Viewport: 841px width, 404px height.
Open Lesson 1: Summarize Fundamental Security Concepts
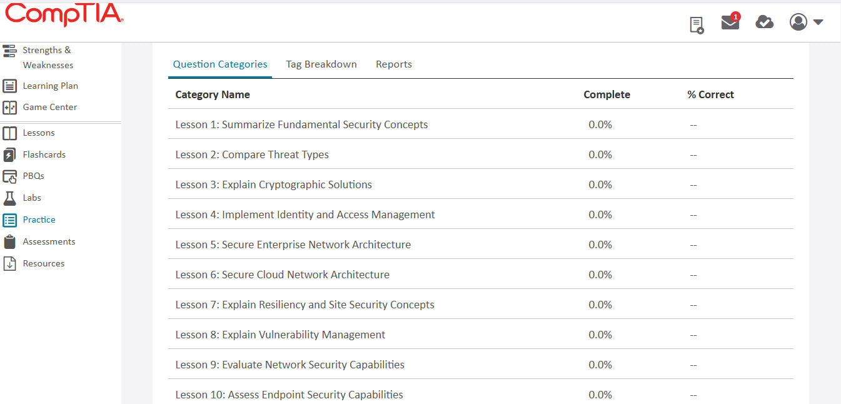(x=301, y=124)
